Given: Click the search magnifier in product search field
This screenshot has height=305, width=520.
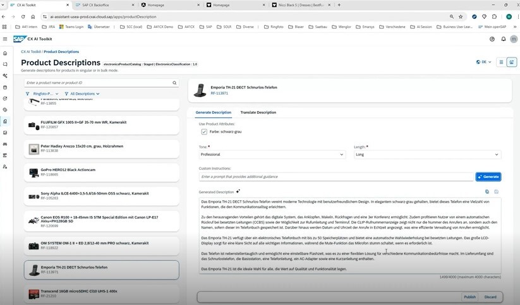Looking at the screenshot, I should pyautogui.click(x=174, y=83).
